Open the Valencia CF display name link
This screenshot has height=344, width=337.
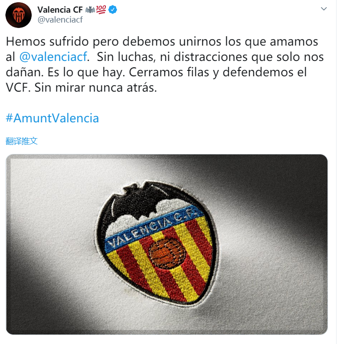coord(60,9)
